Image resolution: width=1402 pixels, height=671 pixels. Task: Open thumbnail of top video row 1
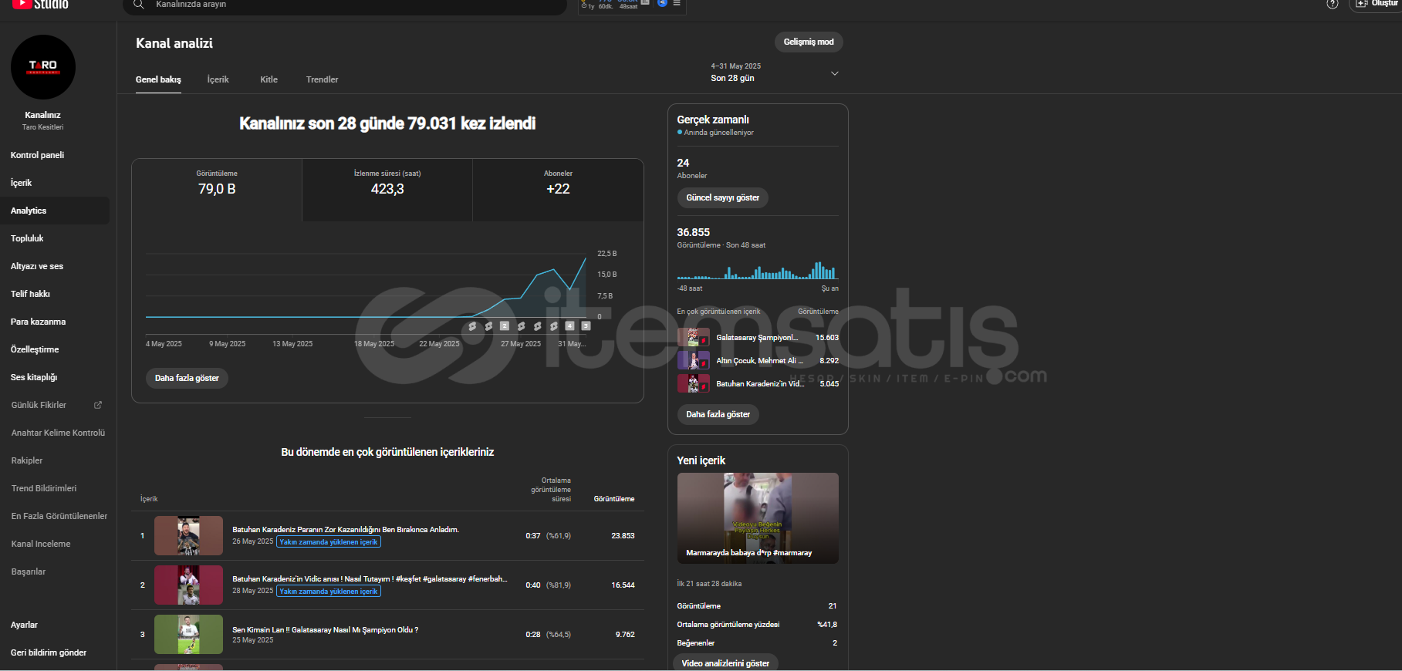coord(188,535)
